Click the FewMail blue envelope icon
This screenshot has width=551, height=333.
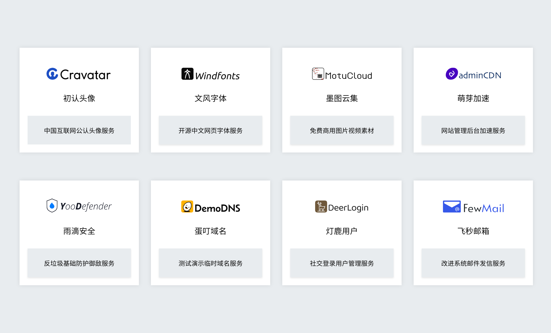click(x=452, y=206)
